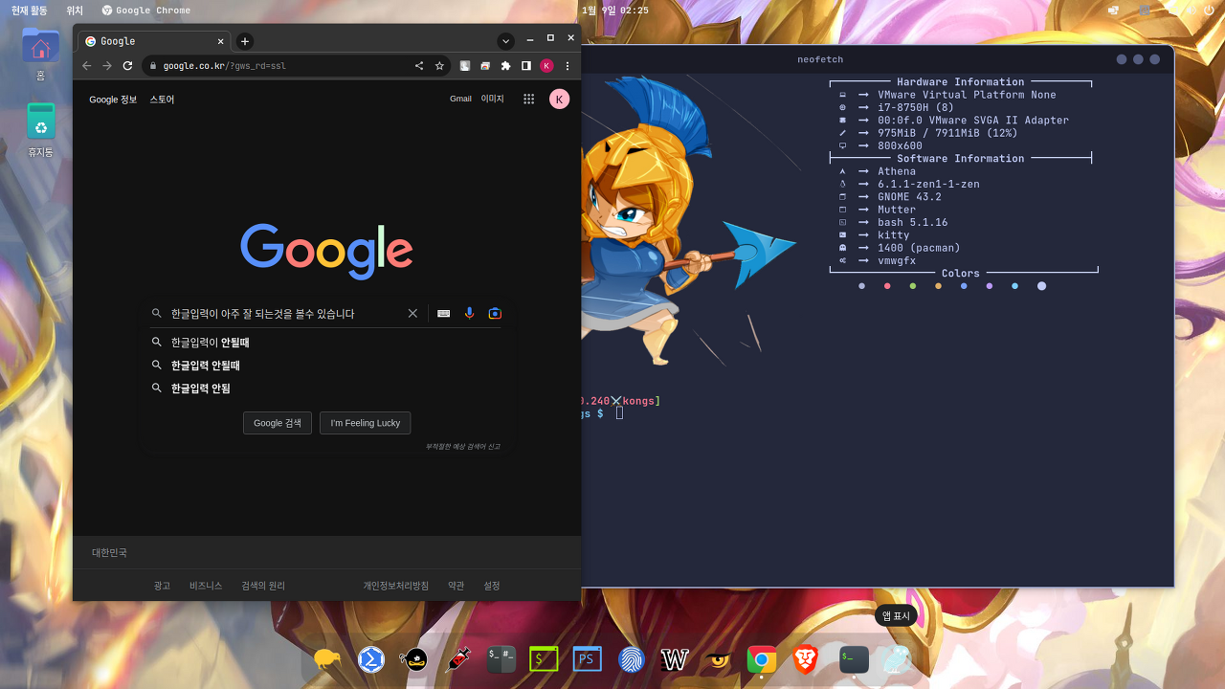Open the tab search dropdown in Chrome
Image resolution: width=1225 pixels, height=689 pixels.
click(505, 41)
